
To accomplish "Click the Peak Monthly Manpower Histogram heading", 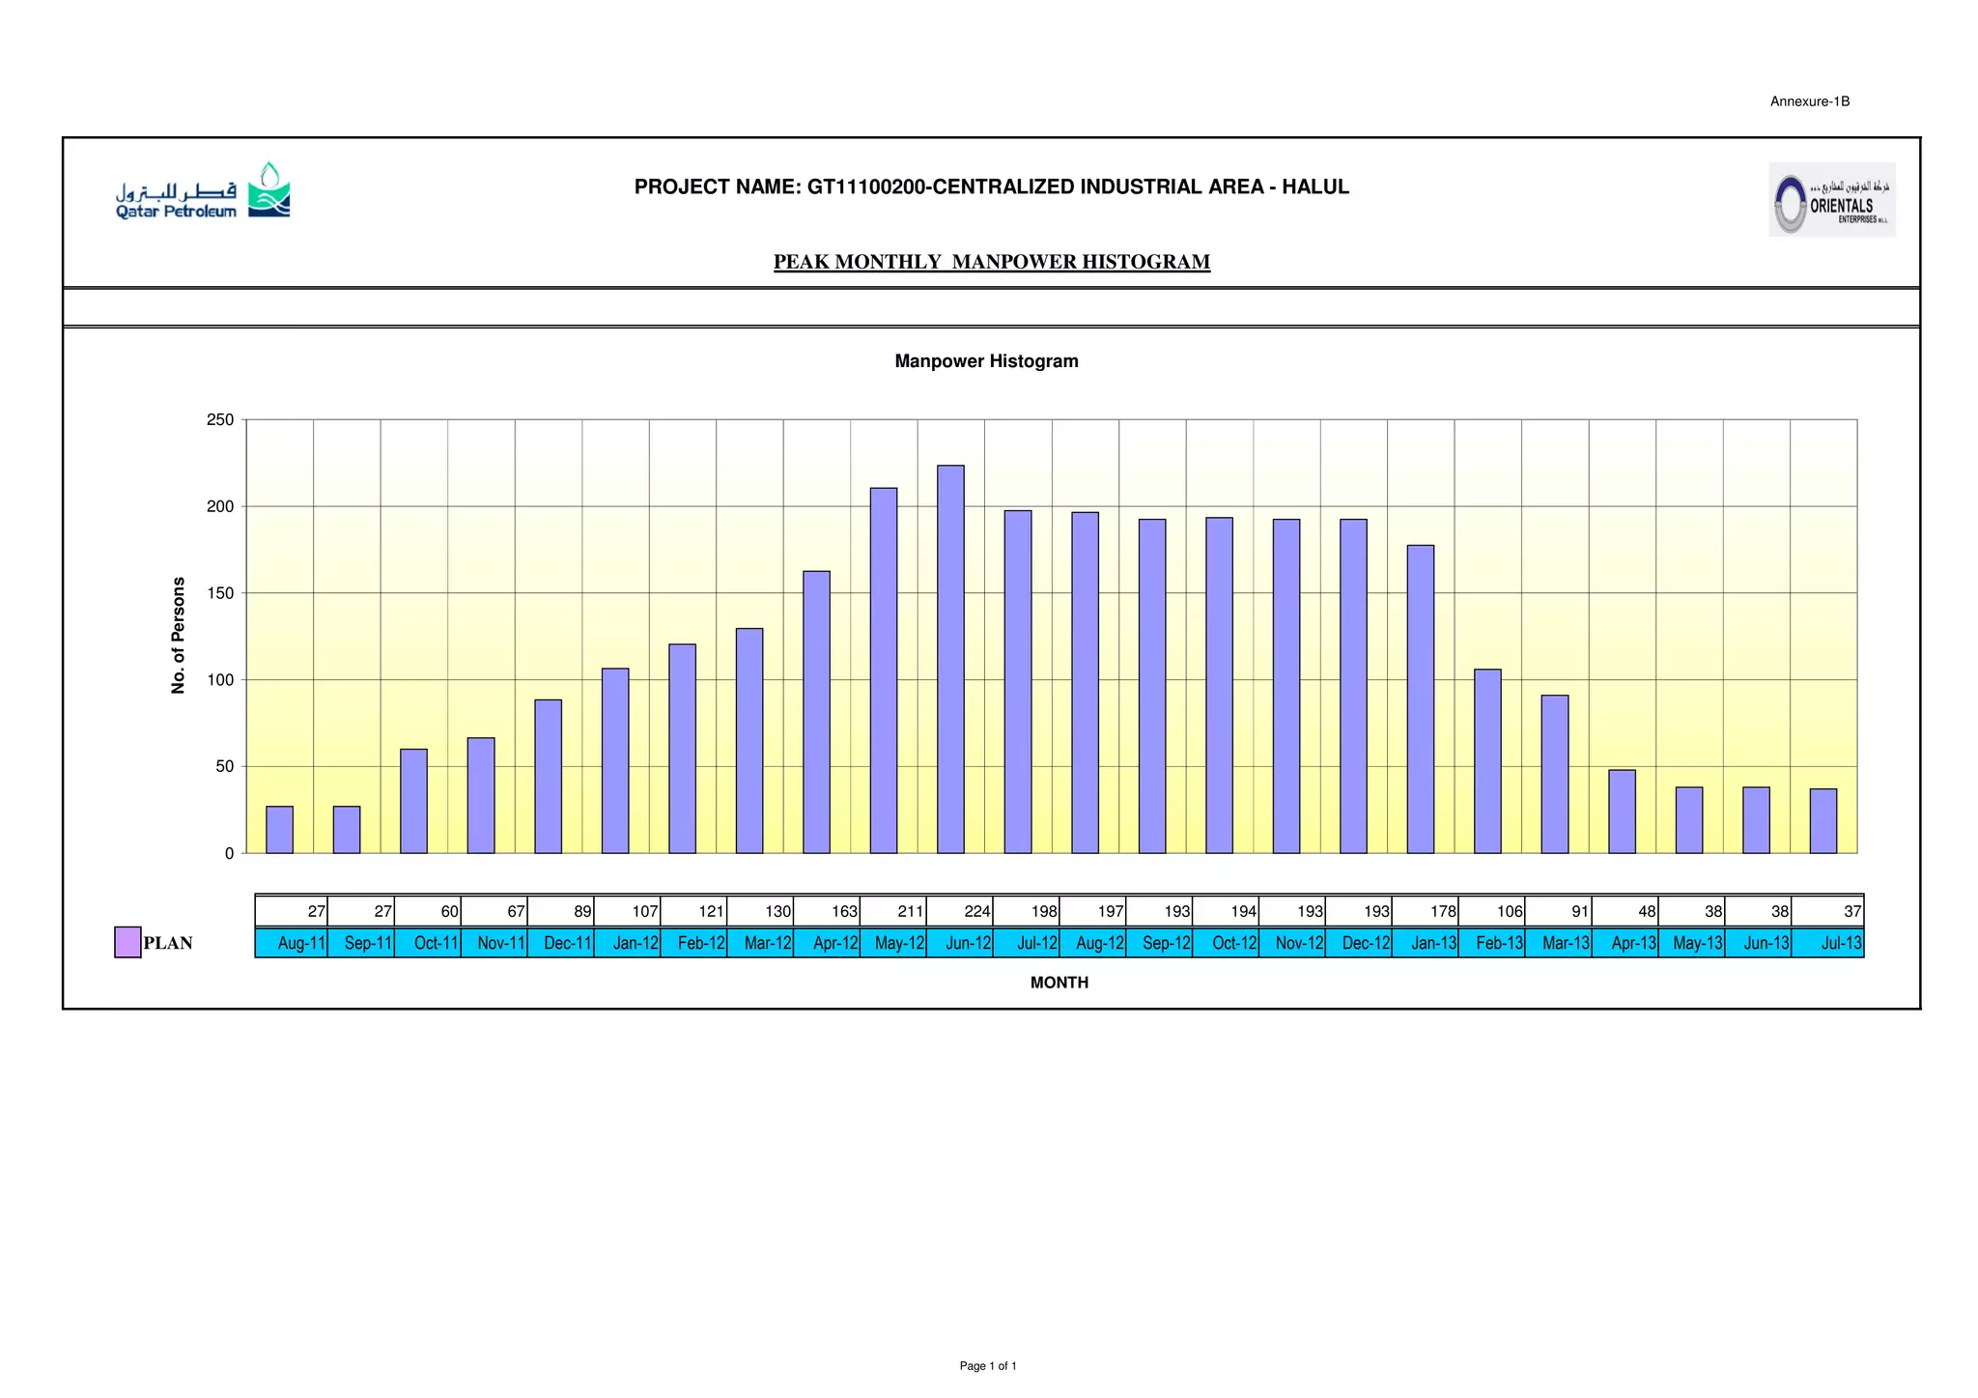I will tap(991, 262).
